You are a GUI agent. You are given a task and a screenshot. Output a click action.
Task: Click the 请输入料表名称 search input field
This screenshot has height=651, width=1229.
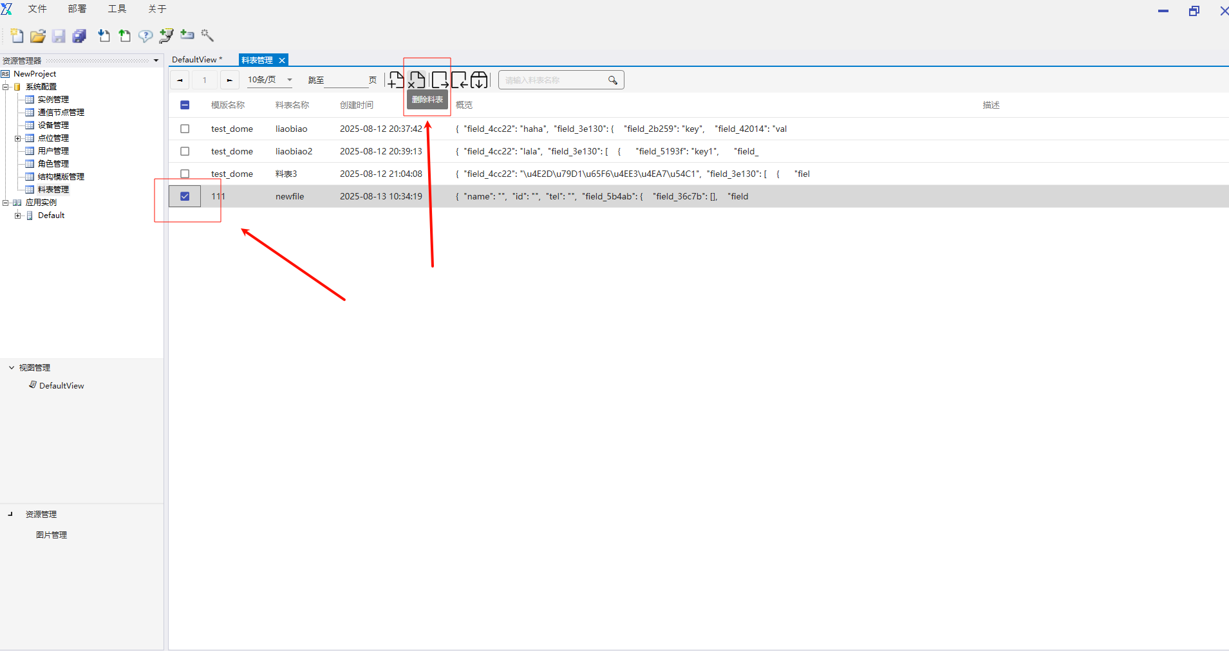click(x=554, y=80)
